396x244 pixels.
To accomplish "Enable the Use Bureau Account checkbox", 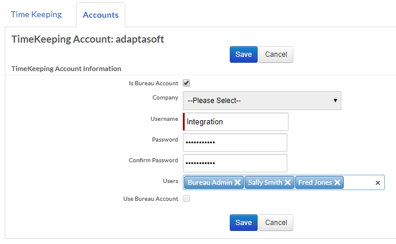I will click(186, 199).
